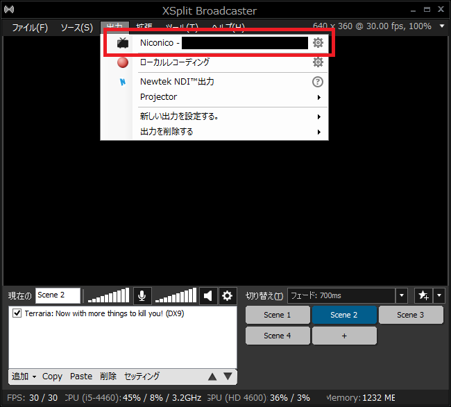Switch to Scene 3

[411, 315]
